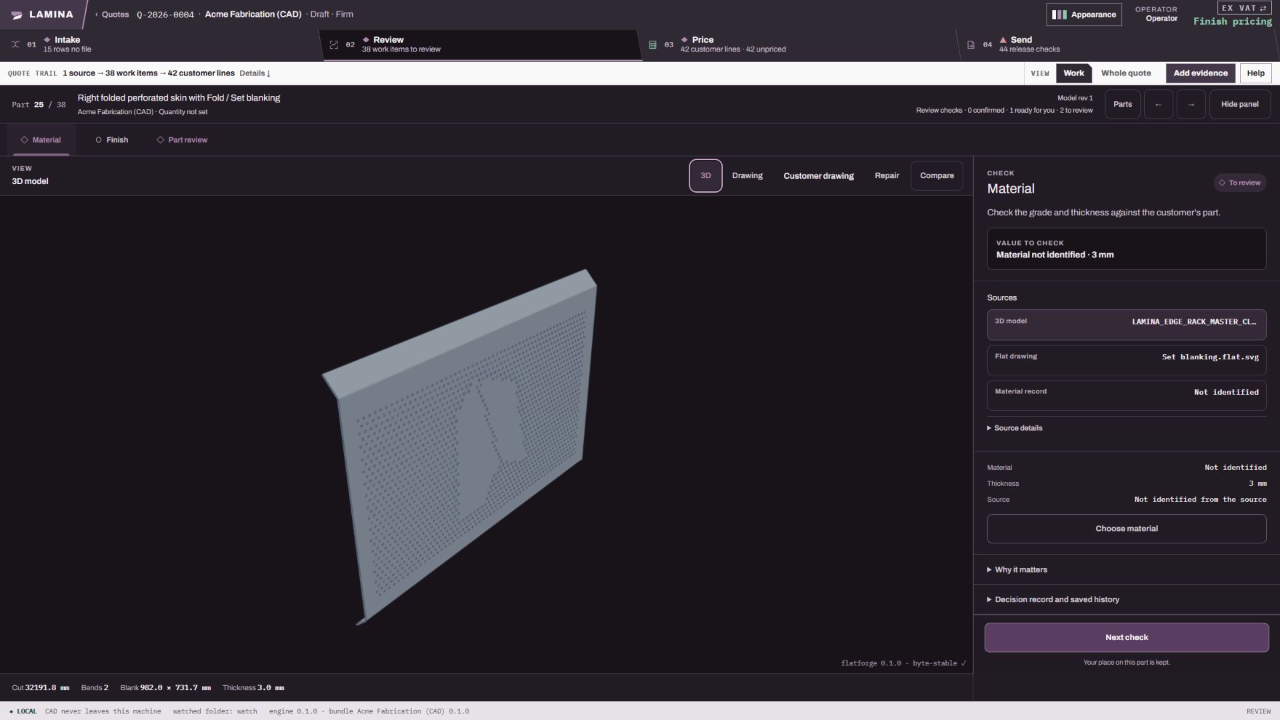Click the 3D part model preview
Viewport: 1280px width, 720px height.
(x=460, y=447)
